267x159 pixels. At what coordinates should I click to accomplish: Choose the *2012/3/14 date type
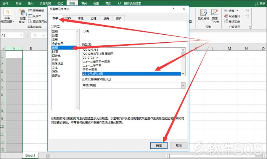pos(132,50)
